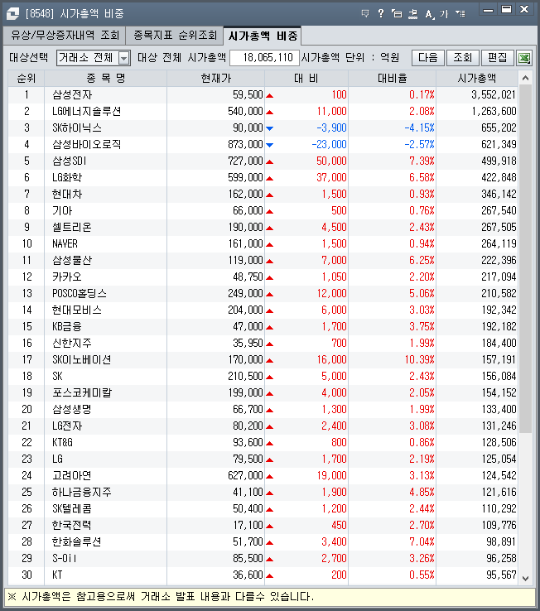Click the window logo icon in title bar

pyautogui.click(x=12, y=13)
